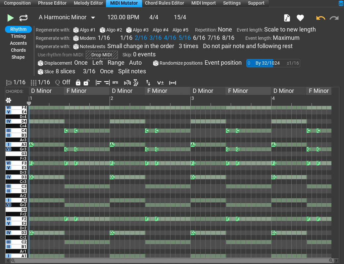Open the Settings tab
This screenshot has width=344, height=264.
pyautogui.click(x=232, y=3)
